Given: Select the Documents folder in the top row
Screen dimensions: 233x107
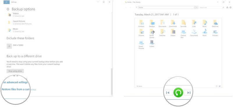Looking at the screenshot, I should click(162, 24).
